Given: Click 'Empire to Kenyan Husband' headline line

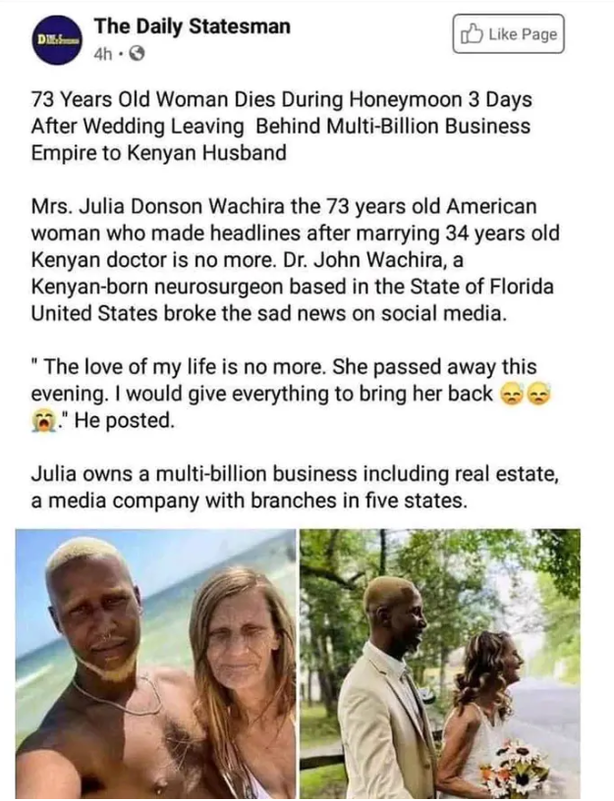Looking at the screenshot, I should pos(158,153).
